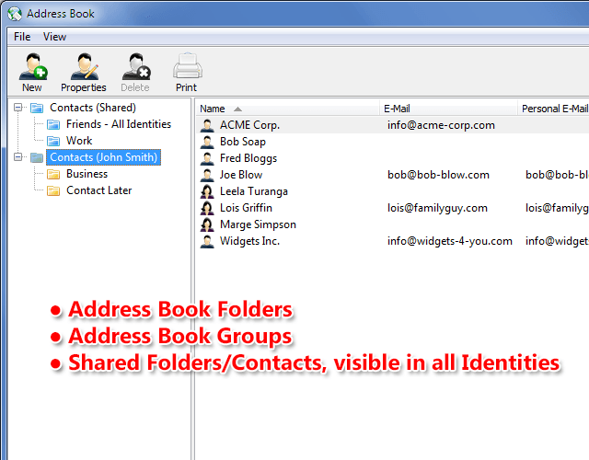Click the Leela Turanga contact avatar icon

pos(207,191)
